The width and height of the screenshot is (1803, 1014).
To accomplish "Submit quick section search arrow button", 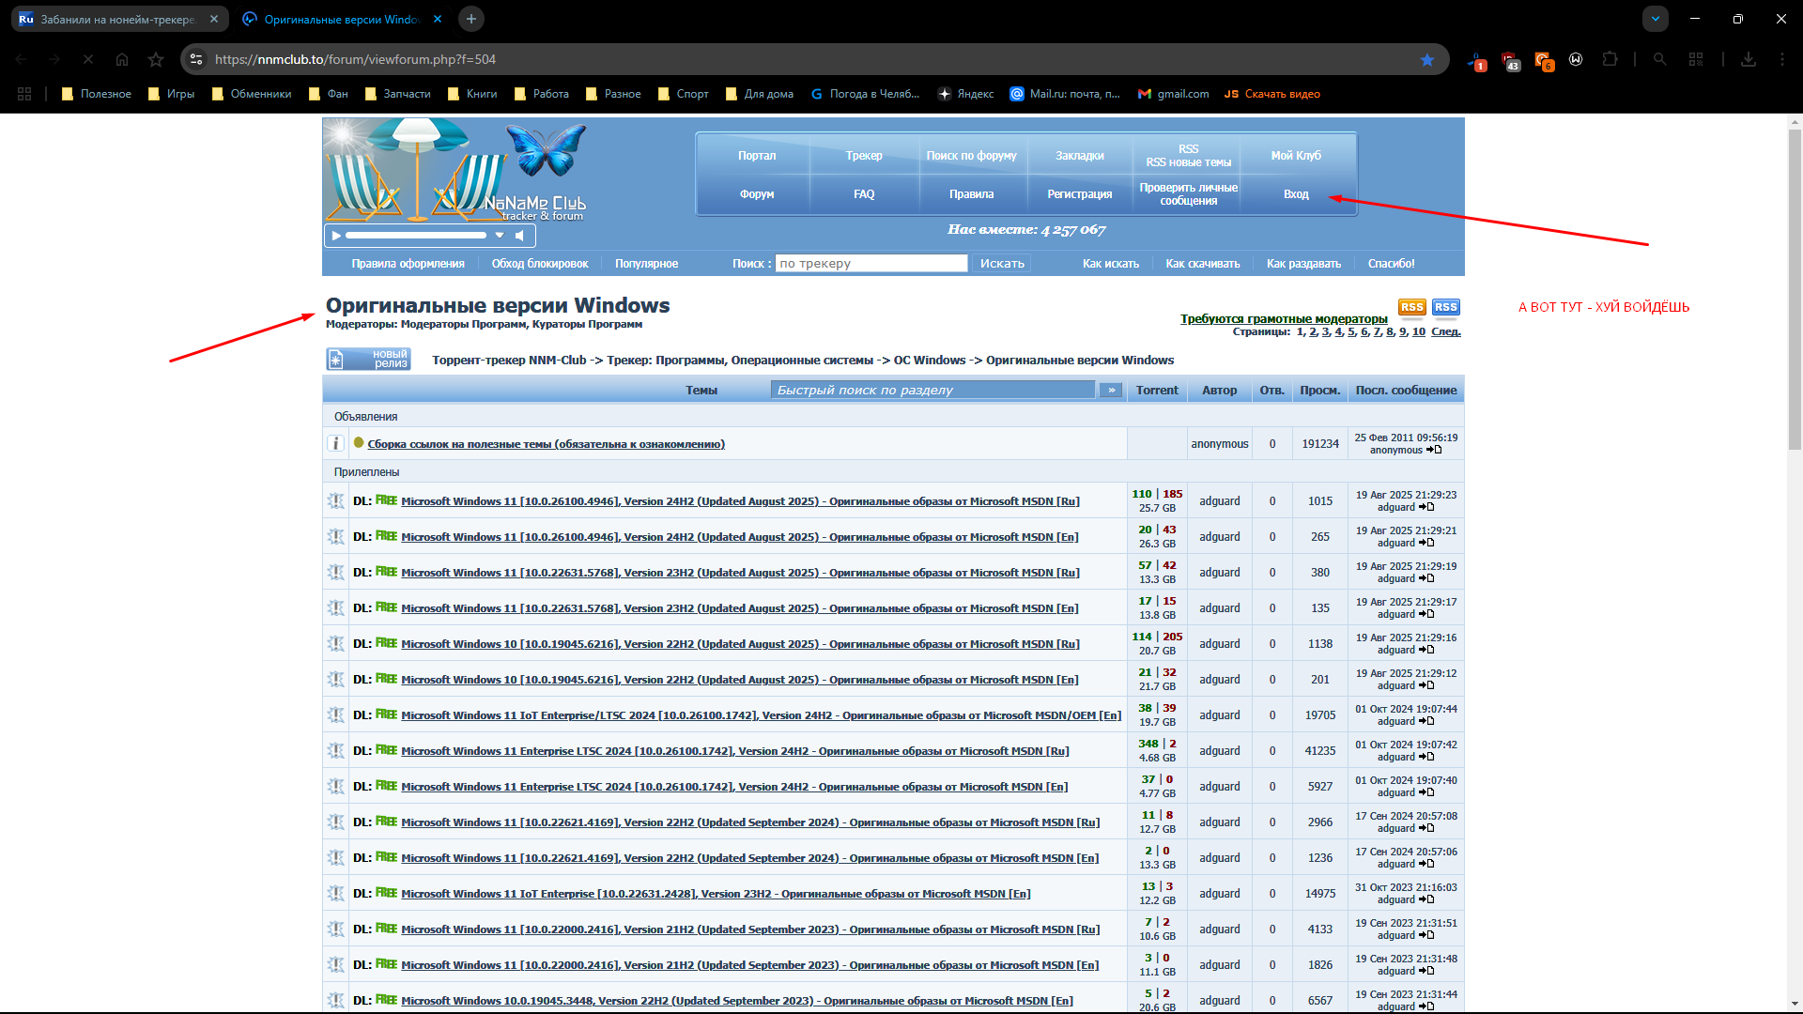I will pos(1111,390).
